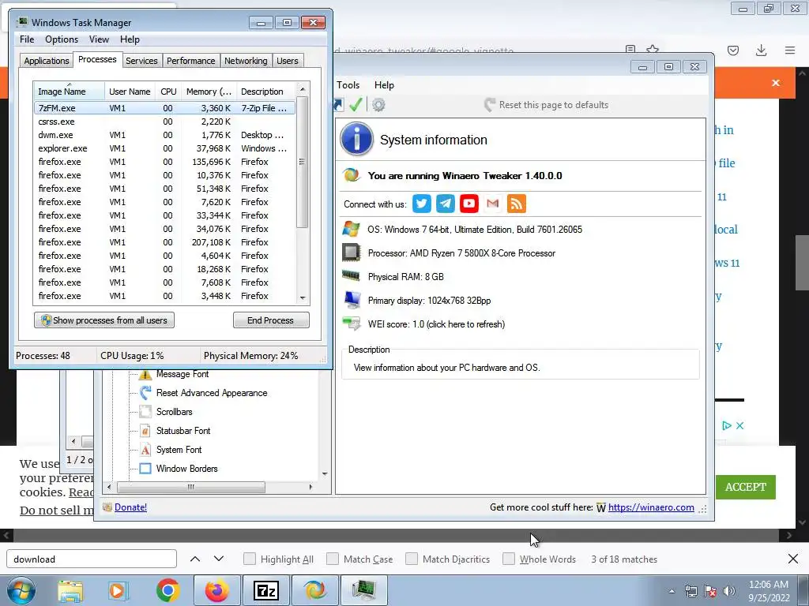Open the Firefox hamburger menu

(790, 50)
